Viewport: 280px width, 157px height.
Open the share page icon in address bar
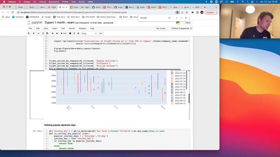pos(182,13)
